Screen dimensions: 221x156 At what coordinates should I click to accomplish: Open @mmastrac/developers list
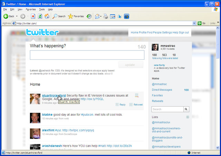pos(166,147)
